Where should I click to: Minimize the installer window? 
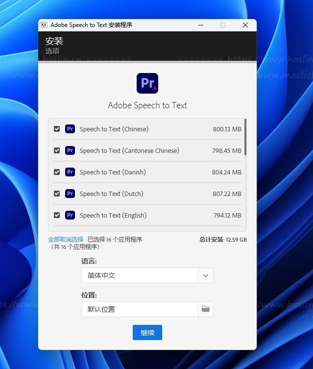(201, 25)
